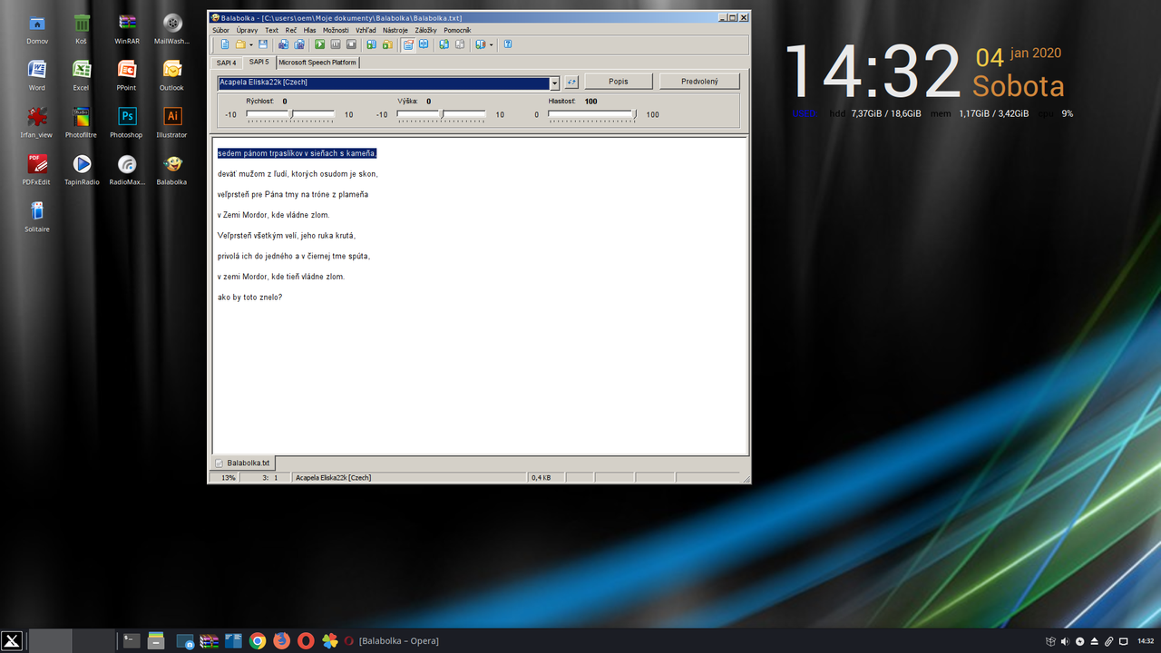
Task: Stop reading with the stop toolbar button
Action: click(x=351, y=44)
